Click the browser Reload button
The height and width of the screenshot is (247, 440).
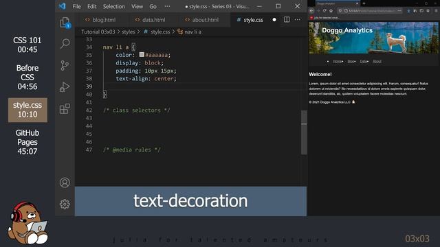point(324,11)
